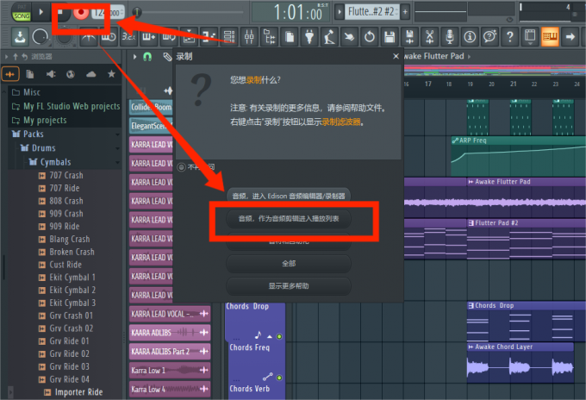Add new pattern with plus button
The height and width of the screenshot is (400, 586).
(x=405, y=12)
